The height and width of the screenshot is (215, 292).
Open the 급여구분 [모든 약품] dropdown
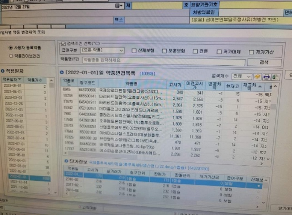pos(102,50)
